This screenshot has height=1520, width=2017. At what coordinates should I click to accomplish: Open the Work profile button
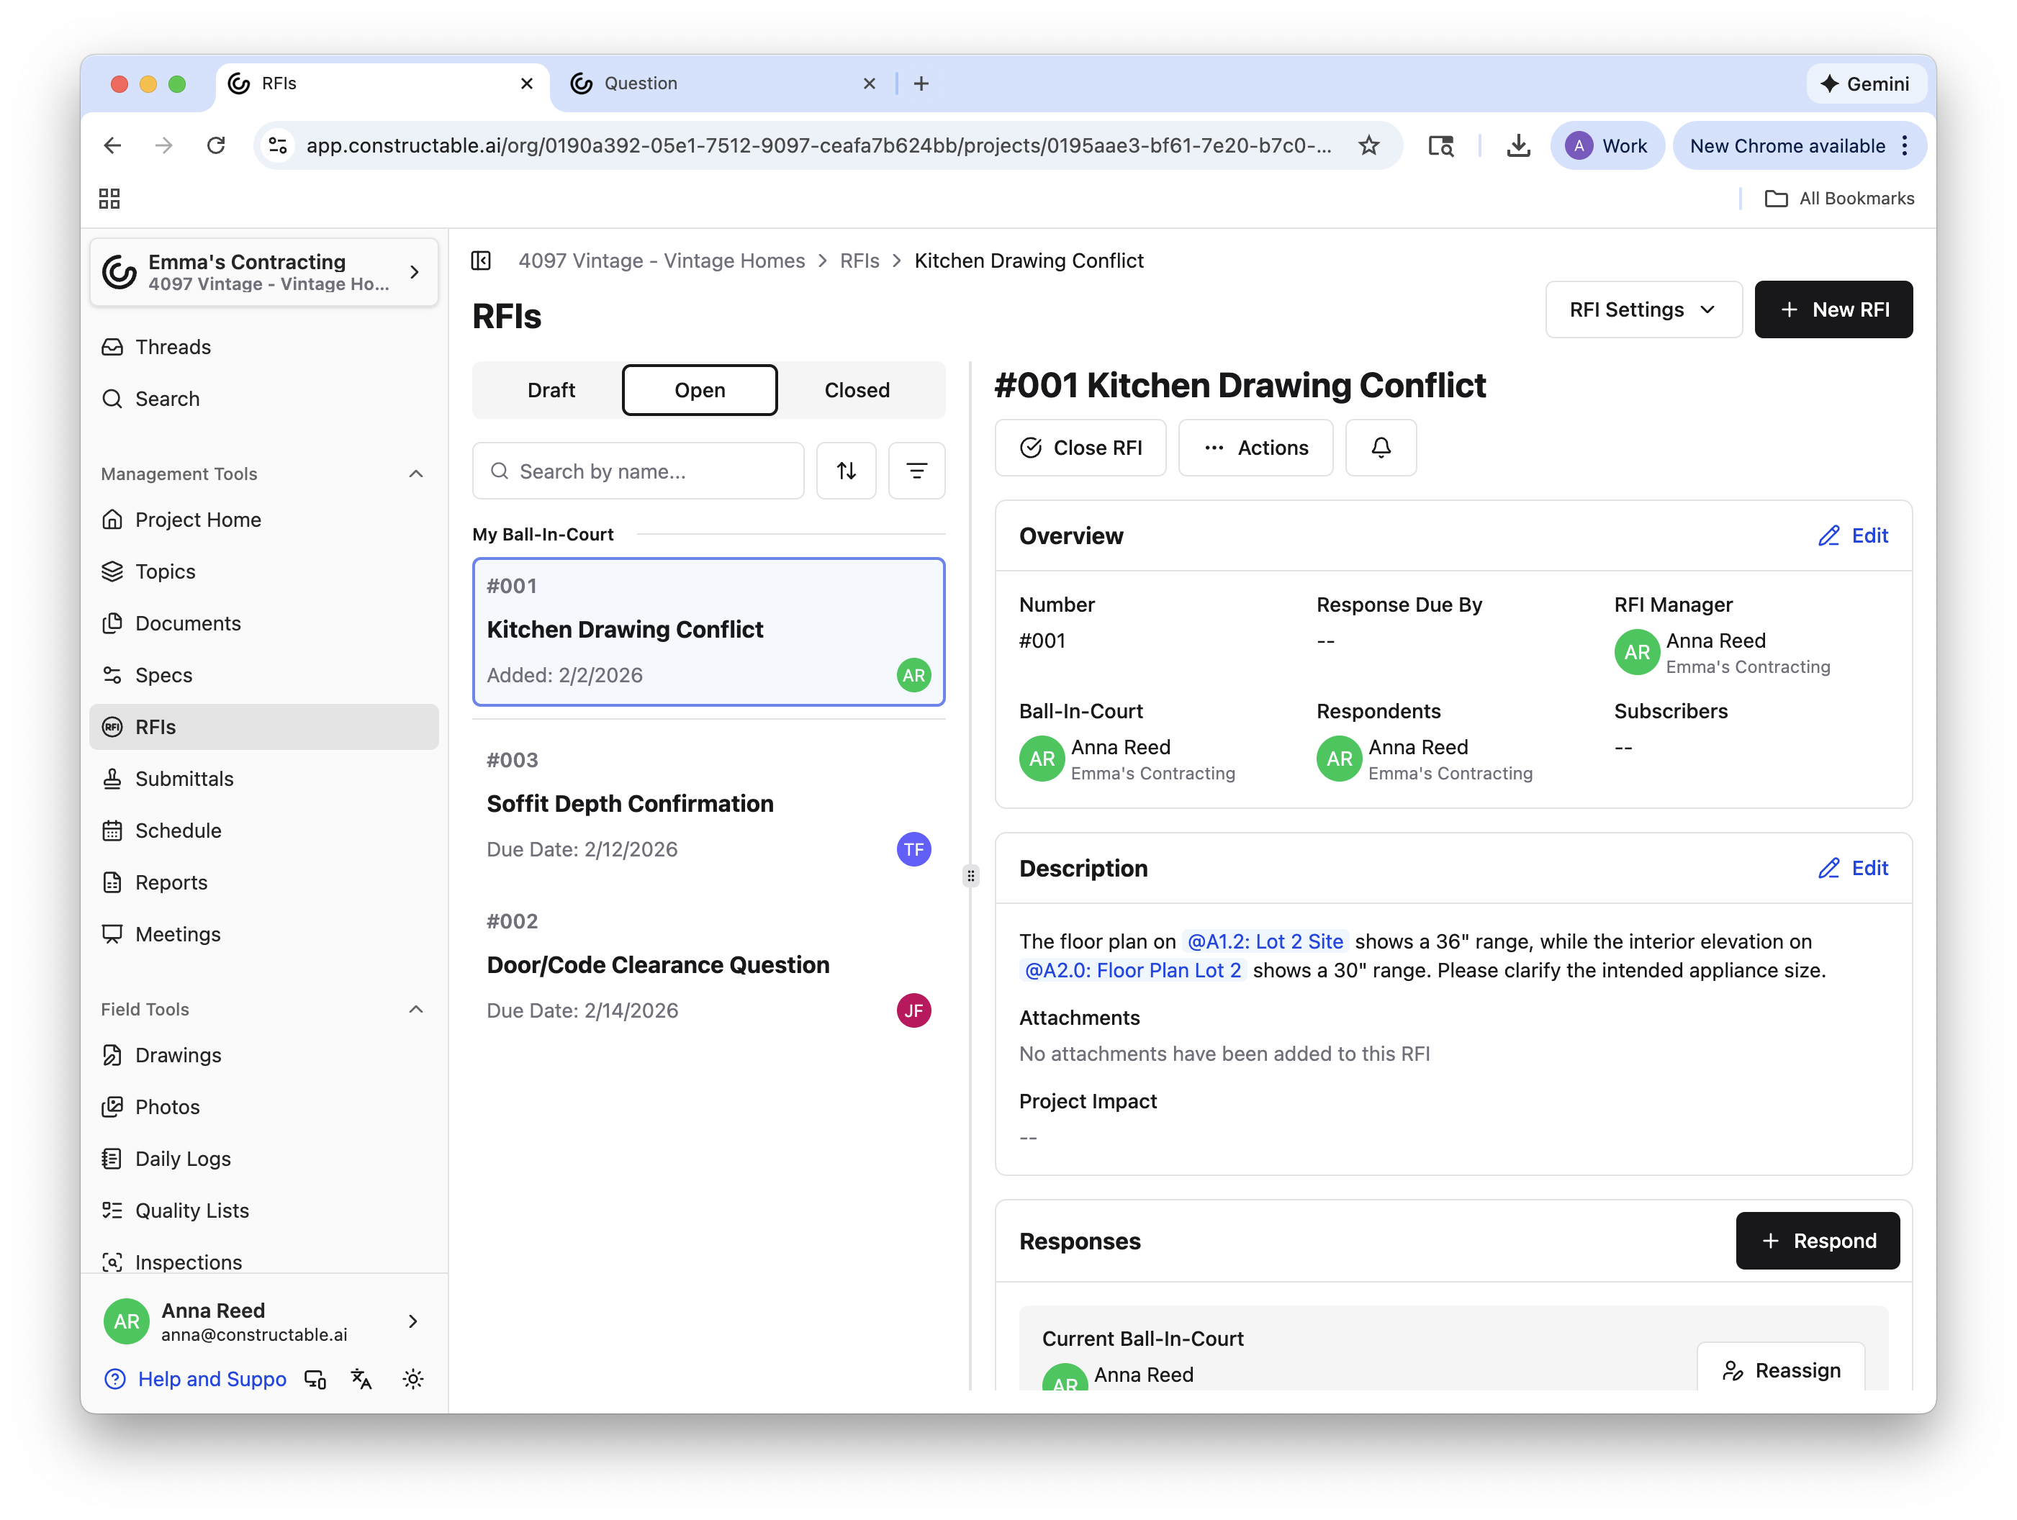pos(1607,146)
